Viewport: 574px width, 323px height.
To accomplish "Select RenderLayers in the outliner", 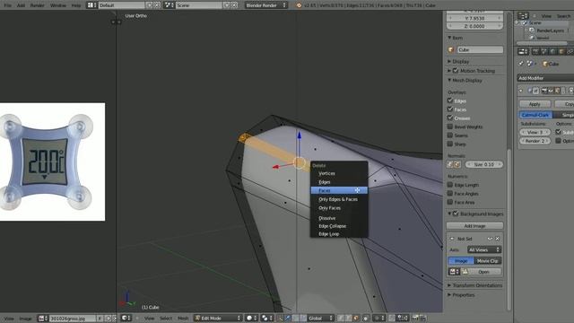I will (550, 31).
